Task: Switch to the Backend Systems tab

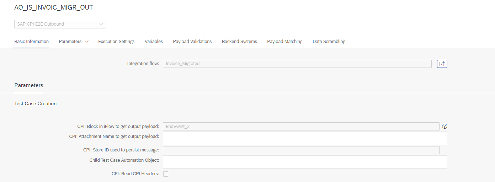Action: pos(239,42)
